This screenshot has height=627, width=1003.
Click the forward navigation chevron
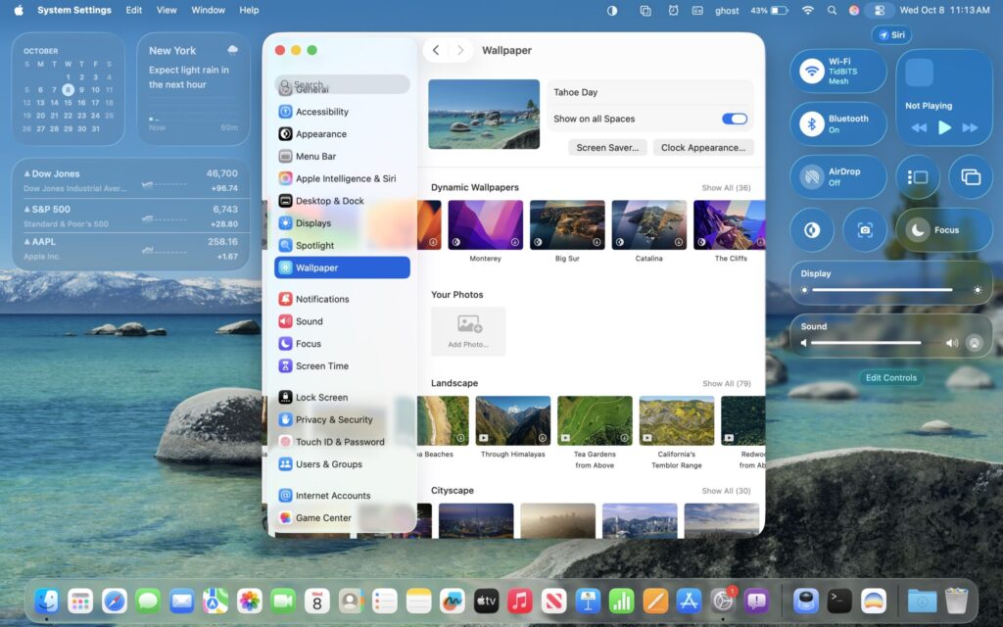tap(460, 50)
